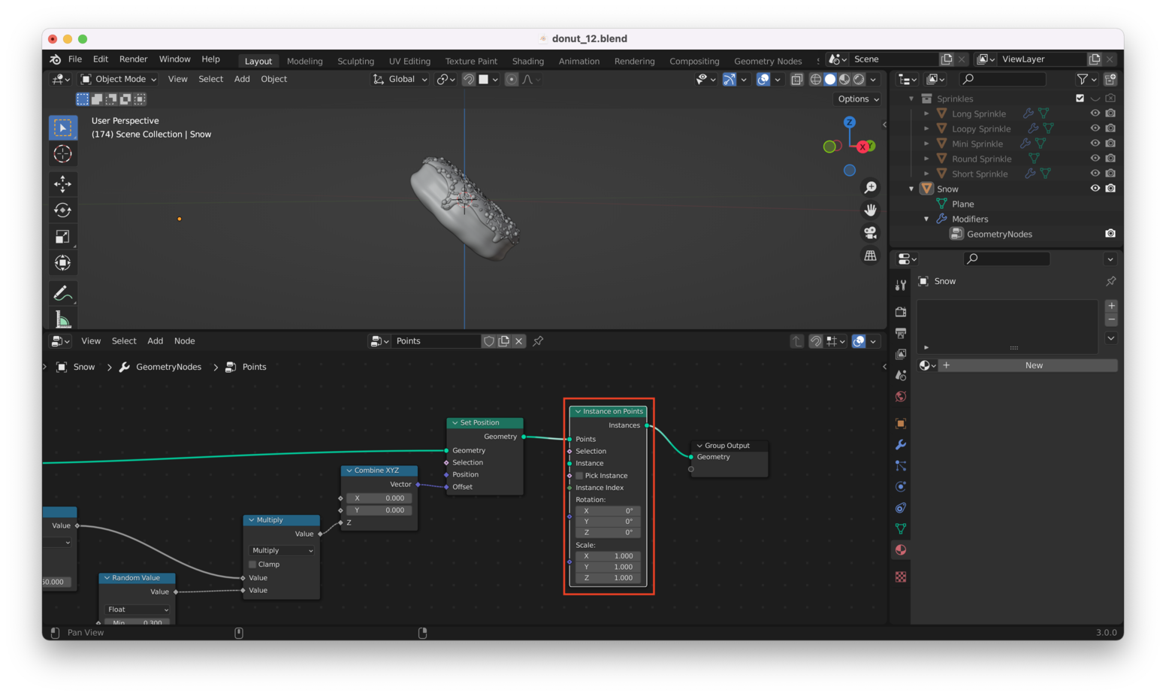Click the New material button
1166x696 pixels.
click(x=1033, y=365)
